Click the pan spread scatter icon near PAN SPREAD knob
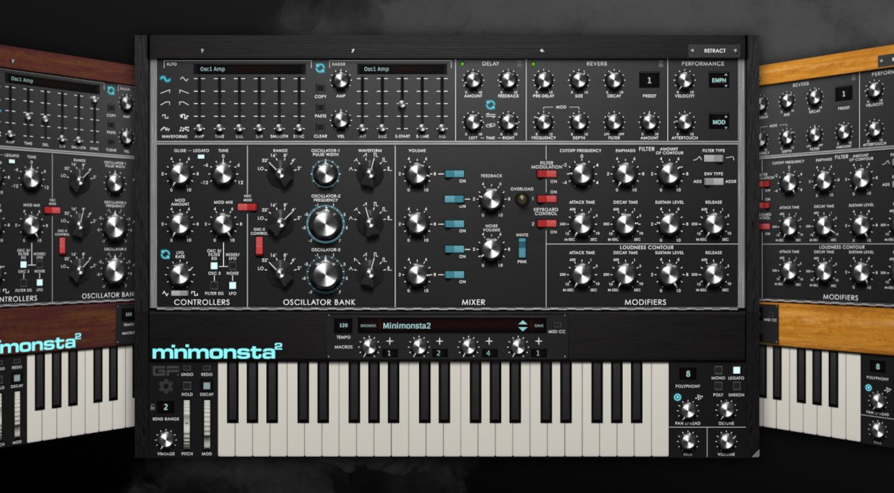The height and width of the screenshot is (493, 894). click(x=699, y=397)
